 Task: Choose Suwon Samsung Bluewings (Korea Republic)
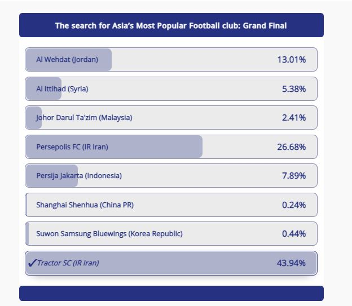point(171,233)
